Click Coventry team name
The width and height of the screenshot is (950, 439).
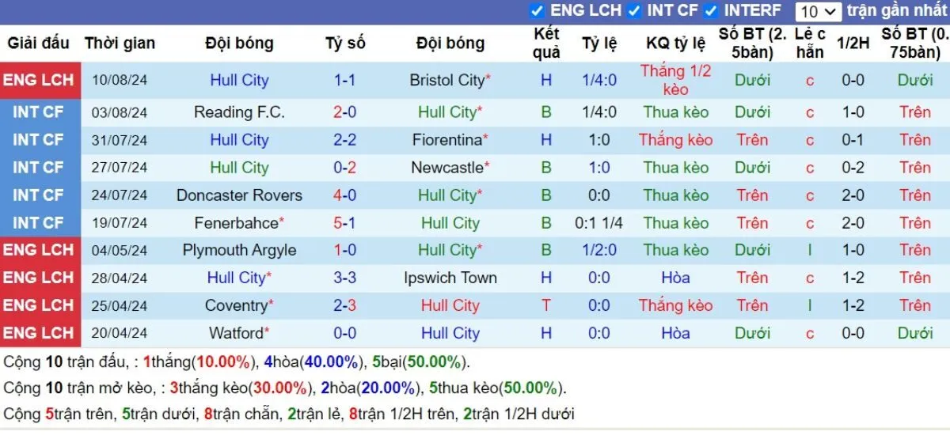236,305
